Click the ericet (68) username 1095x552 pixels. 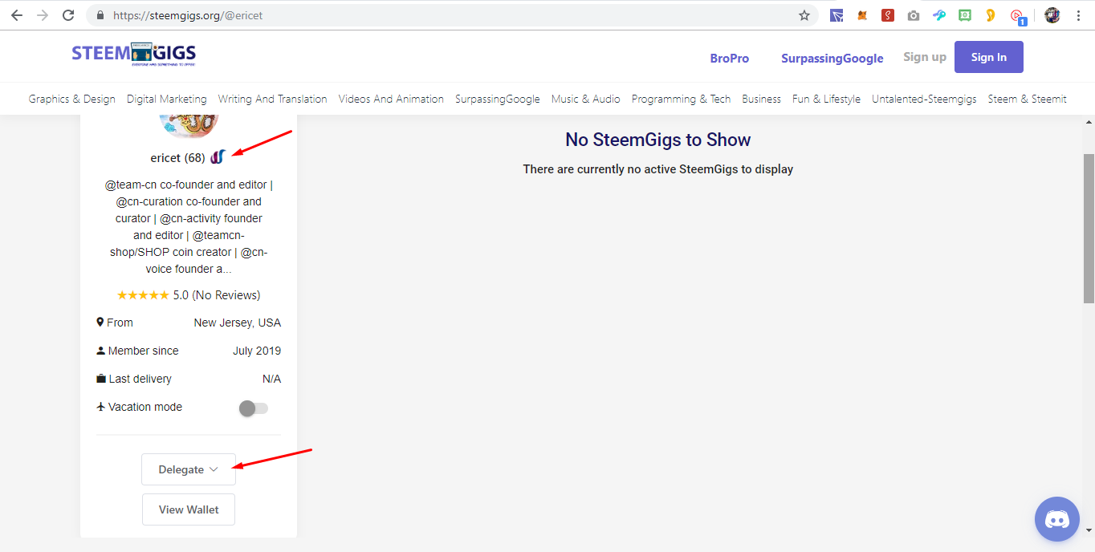click(x=177, y=158)
